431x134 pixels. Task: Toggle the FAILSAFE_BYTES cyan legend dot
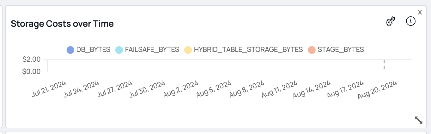(119, 50)
